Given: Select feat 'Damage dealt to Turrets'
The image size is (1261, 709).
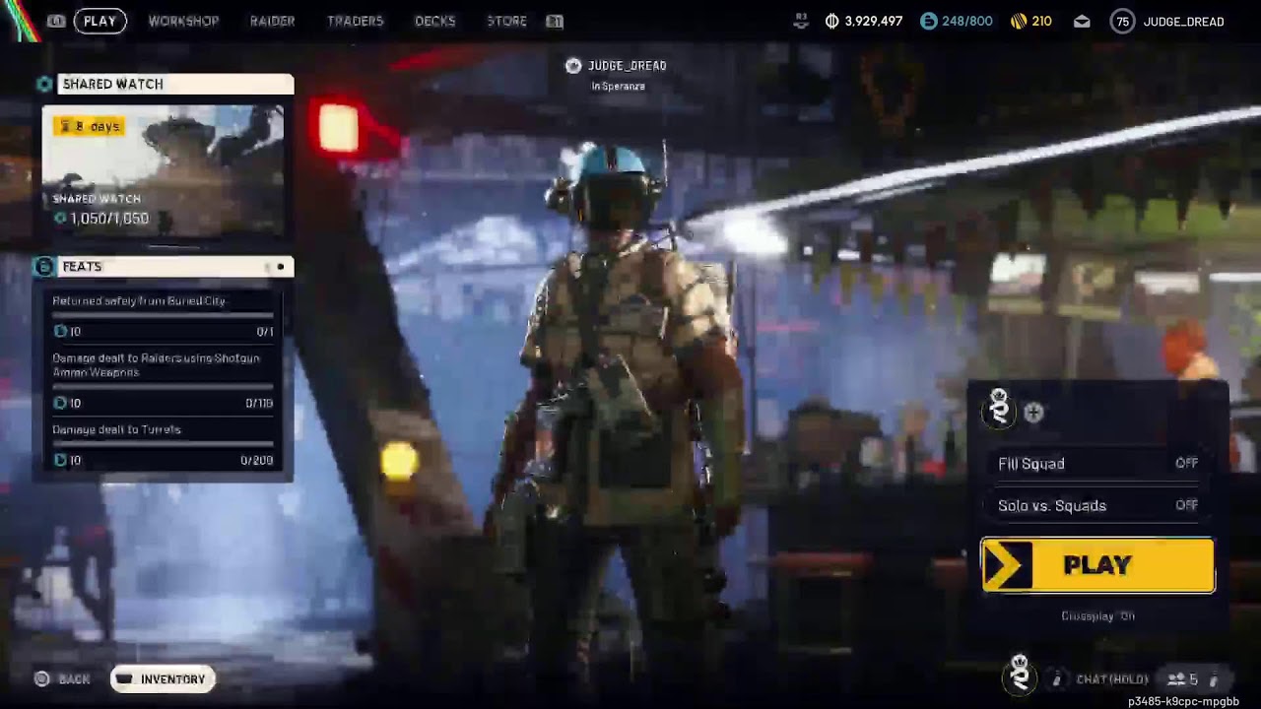Looking at the screenshot, I should (116, 429).
